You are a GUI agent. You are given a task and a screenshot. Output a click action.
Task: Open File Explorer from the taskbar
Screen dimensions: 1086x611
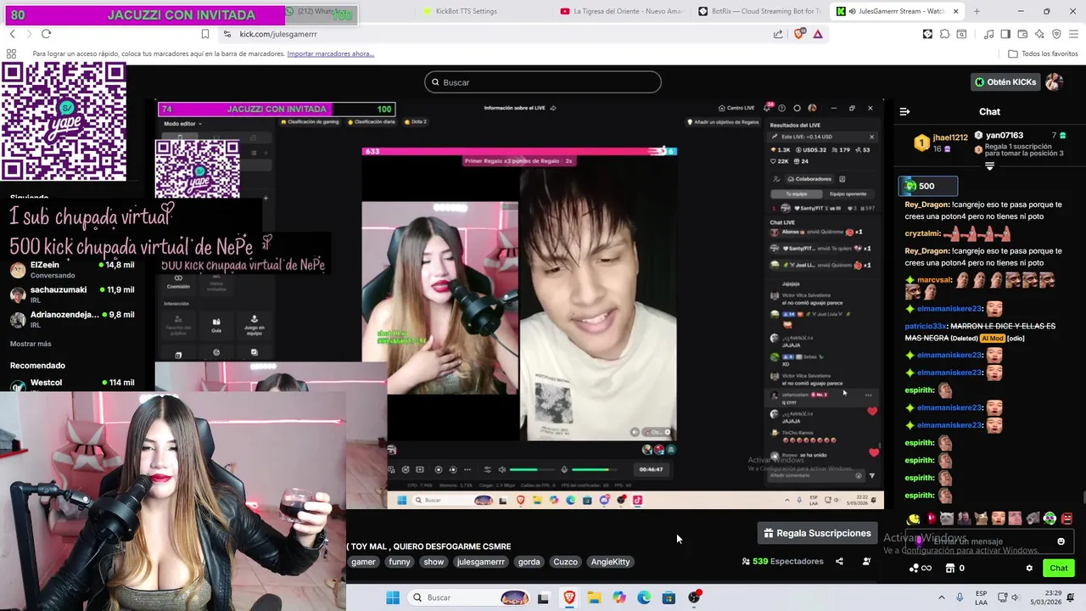(x=594, y=597)
